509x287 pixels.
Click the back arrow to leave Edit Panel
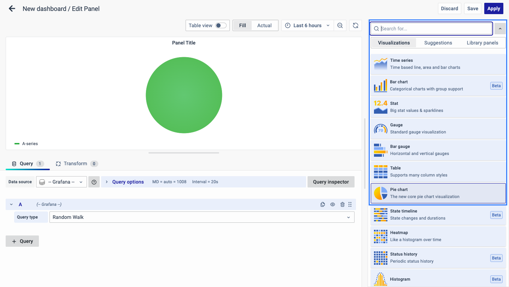point(12,9)
